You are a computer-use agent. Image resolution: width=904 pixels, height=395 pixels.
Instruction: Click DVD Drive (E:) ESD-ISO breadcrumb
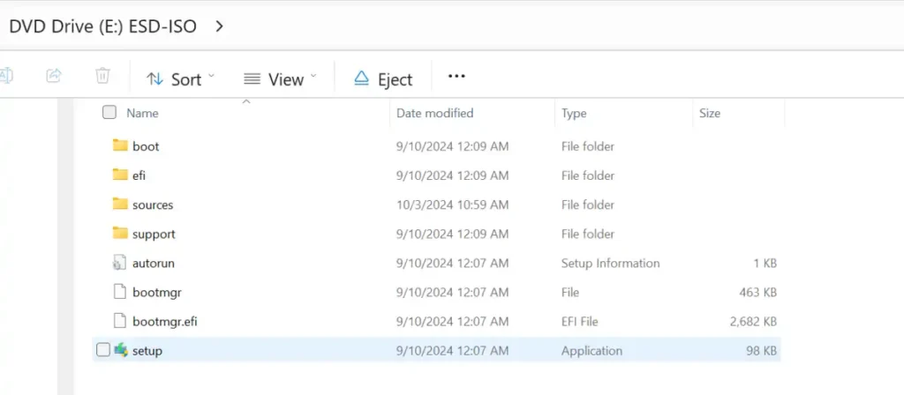(x=102, y=26)
